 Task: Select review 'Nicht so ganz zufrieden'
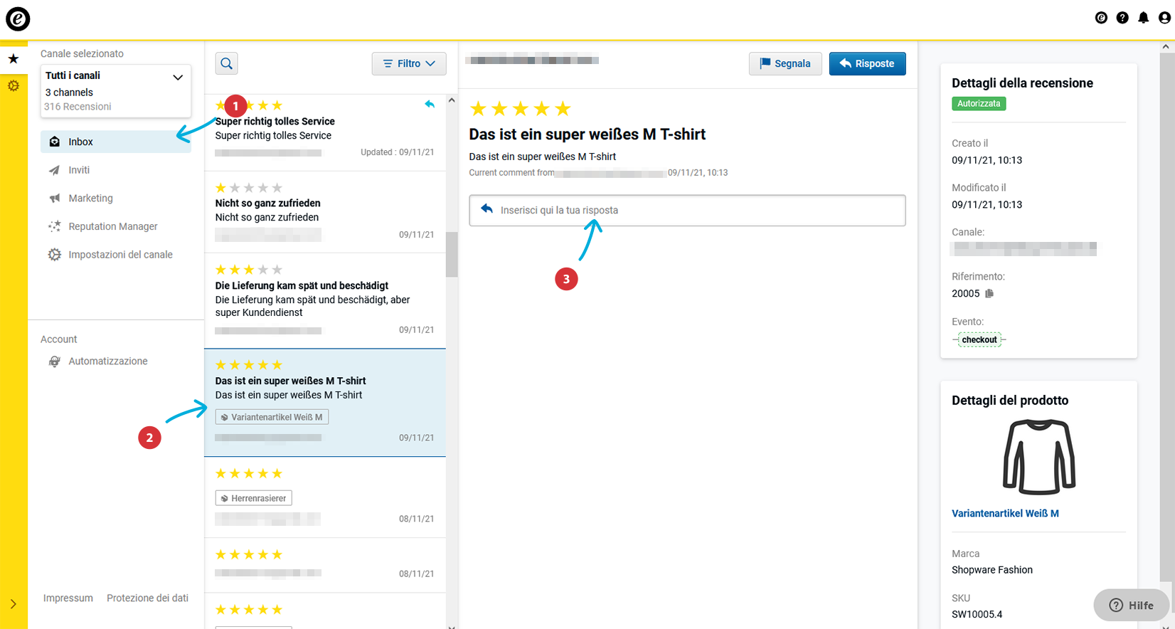point(325,211)
